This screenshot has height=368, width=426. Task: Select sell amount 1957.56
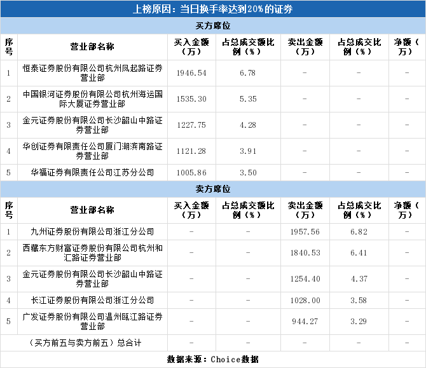pyautogui.click(x=305, y=231)
